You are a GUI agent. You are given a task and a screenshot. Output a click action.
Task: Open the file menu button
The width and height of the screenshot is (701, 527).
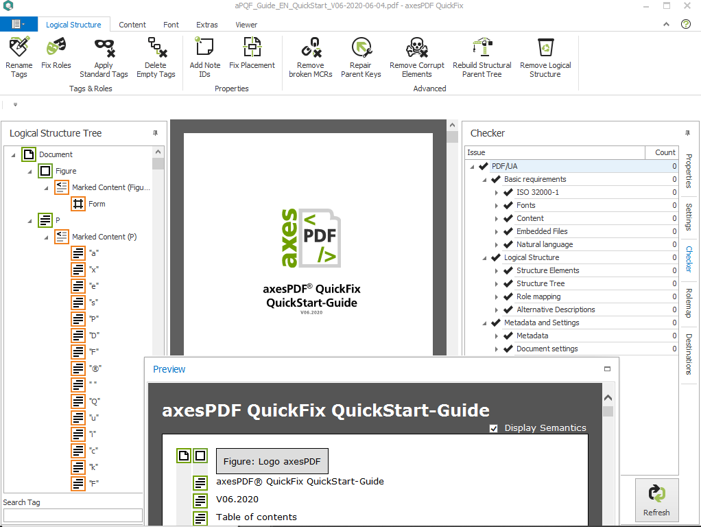click(19, 24)
